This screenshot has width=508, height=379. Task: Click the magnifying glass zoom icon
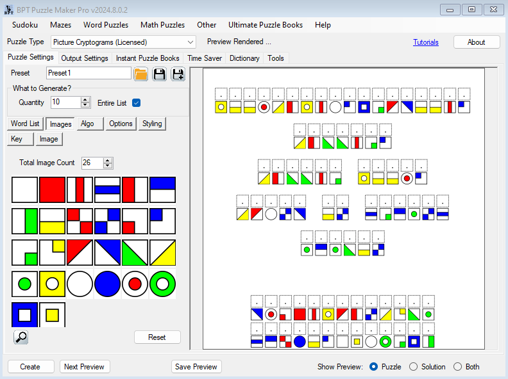tap(21, 337)
